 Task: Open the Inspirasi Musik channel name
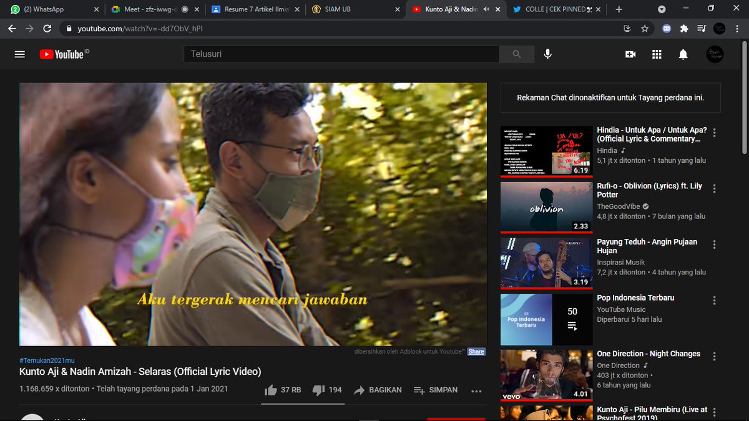tap(621, 263)
